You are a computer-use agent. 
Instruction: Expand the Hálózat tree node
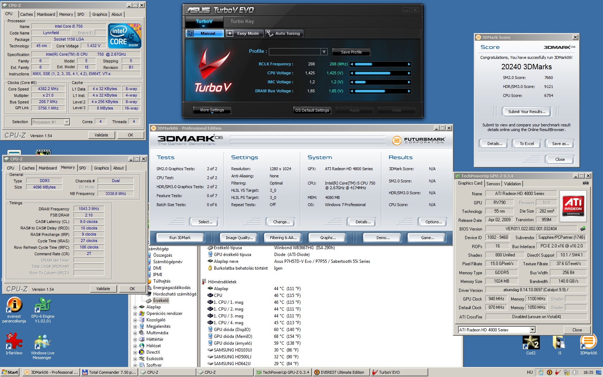(x=135, y=346)
